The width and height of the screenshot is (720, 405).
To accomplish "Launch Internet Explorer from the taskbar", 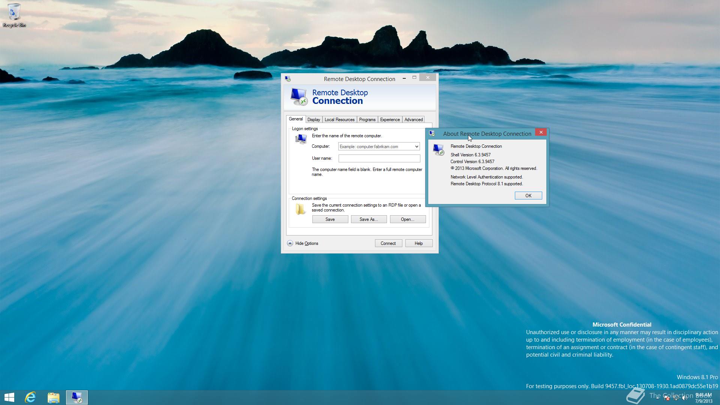I will click(x=30, y=397).
